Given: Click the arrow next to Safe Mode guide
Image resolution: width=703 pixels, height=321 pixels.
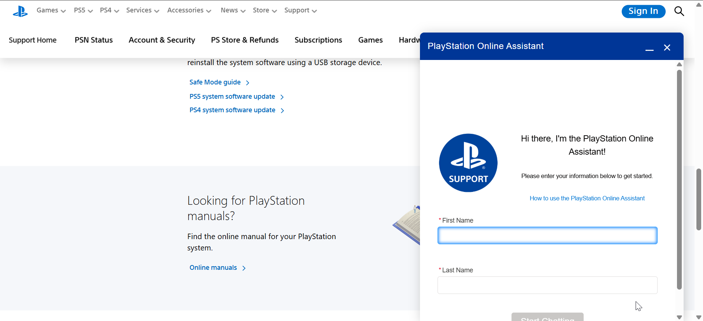Looking at the screenshot, I should pyautogui.click(x=248, y=83).
